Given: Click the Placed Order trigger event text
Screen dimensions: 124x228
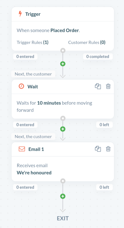Looking at the screenshot, I should coord(65,31).
